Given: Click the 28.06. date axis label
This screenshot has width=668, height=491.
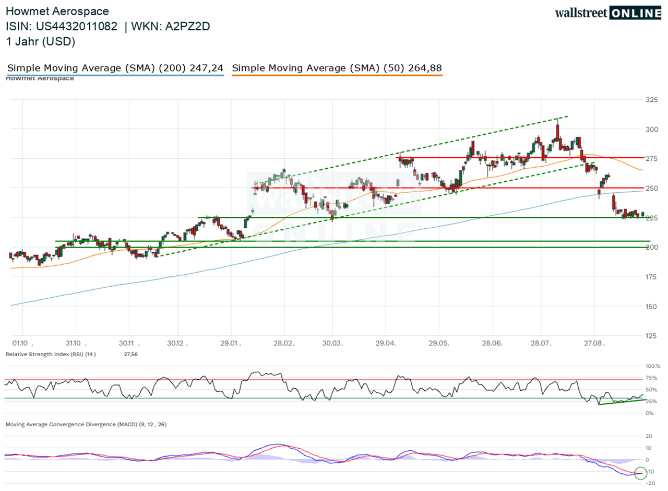Looking at the screenshot, I should tap(492, 343).
